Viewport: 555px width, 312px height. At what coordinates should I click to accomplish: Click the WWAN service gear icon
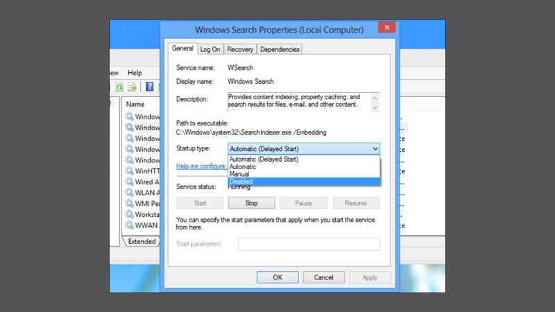(x=129, y=226)
